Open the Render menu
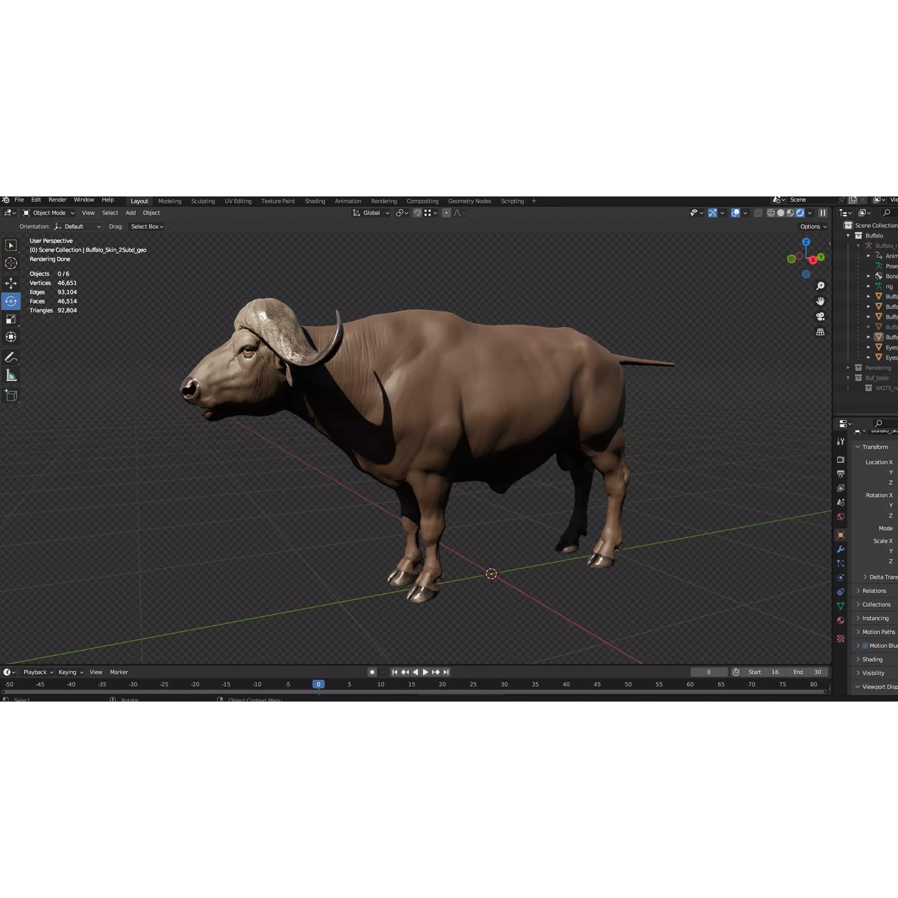Viewport: 898px width, 898px height. [x=57, y=200]
